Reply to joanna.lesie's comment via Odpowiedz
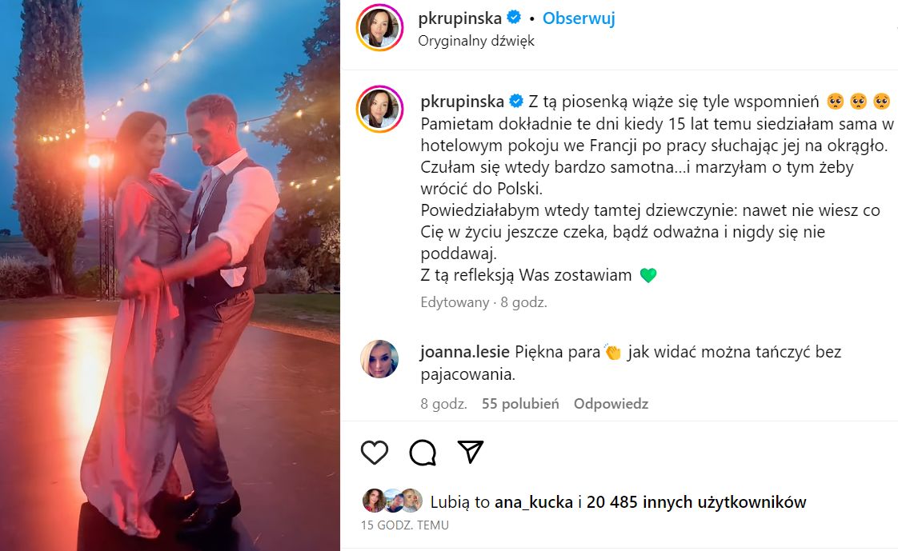898x551 pixels. [x=611, y=404]
